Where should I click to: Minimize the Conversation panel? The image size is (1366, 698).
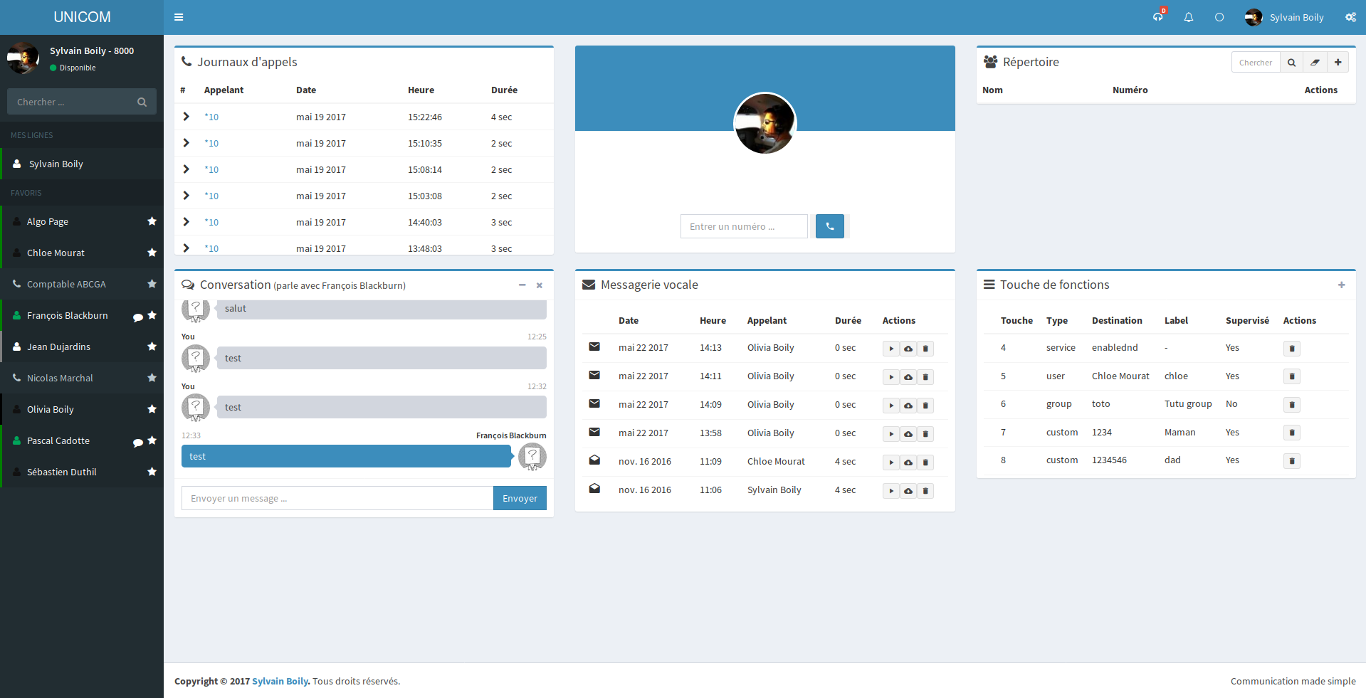pyautogui.click(x=522, y=285)
